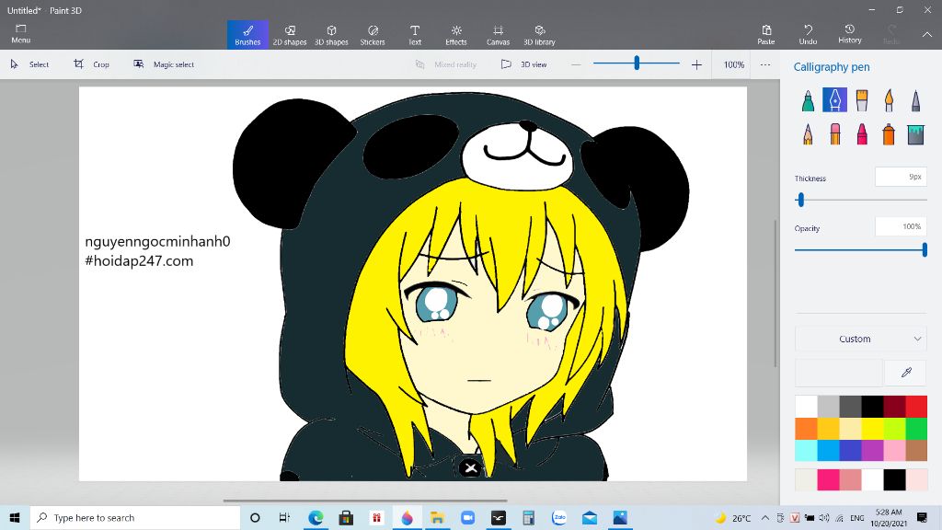Select the Crayon tool
The height and width of the screenshot is (530, 942).
coord(861,134)
